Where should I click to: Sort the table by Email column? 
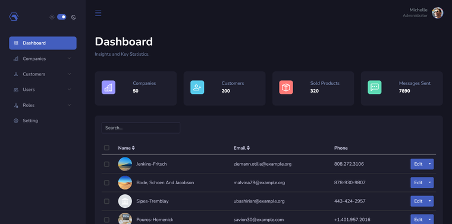241,148
